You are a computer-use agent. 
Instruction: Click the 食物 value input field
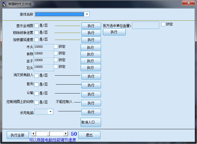click(43, 53)
